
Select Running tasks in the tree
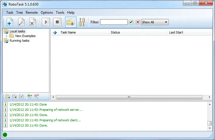[19, 41]
